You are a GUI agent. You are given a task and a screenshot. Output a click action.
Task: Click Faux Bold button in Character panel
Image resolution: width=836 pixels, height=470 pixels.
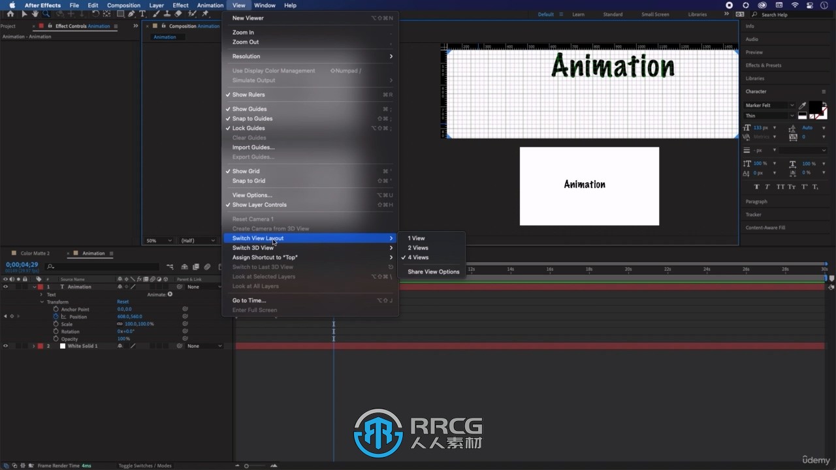coord(758,187)
